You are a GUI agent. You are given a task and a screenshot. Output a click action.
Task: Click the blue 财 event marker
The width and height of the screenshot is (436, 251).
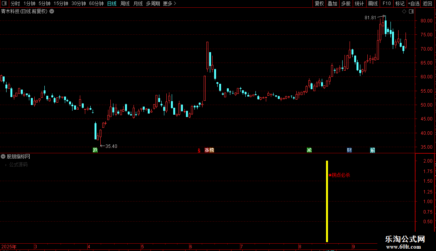tap(349, 150)
